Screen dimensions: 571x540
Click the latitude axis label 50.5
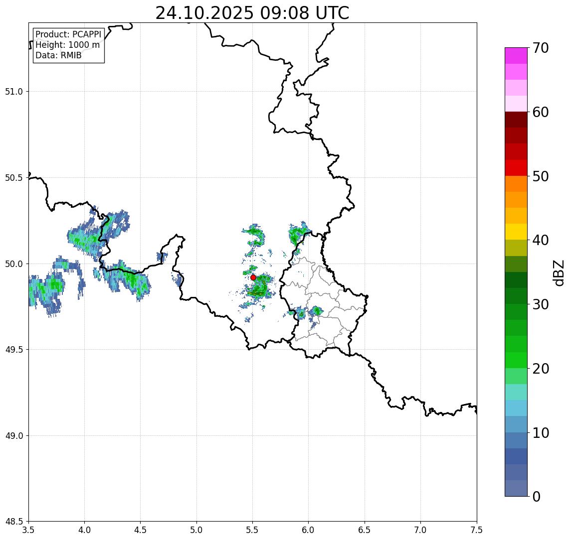pos(14,177)
